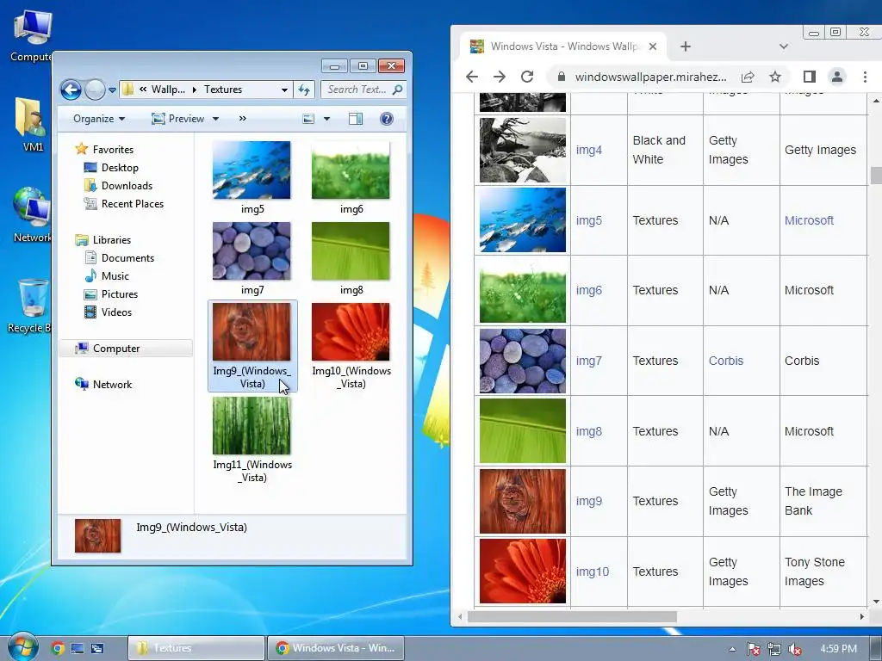Refresh the Textures folder view
882x661 pixels.
point(304,90)
